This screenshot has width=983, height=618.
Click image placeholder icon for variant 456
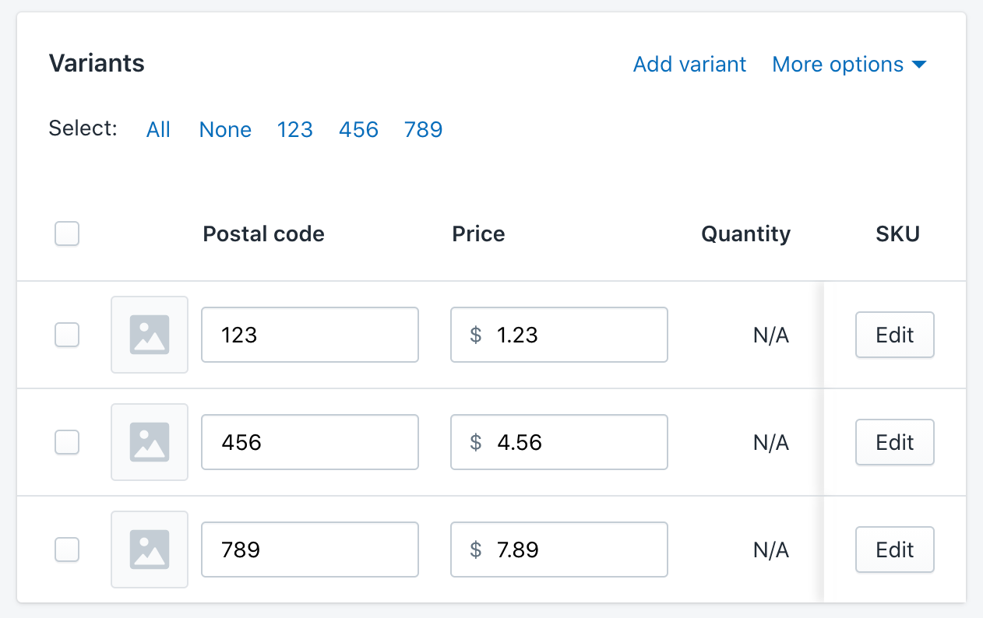point(150,442)
